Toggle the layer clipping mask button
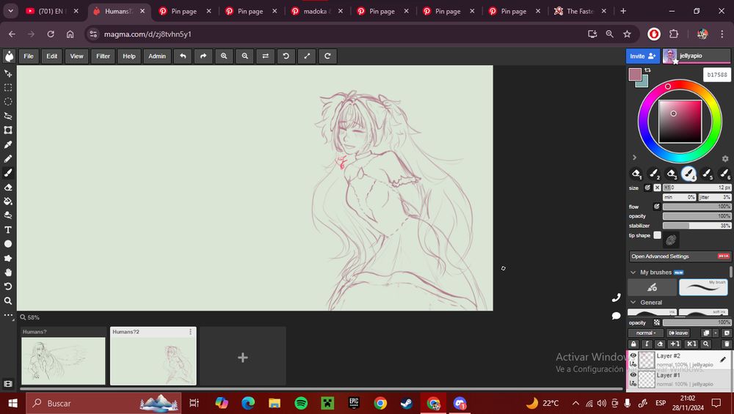The width and height of the screenshot is (734, 414). [647, 344]
